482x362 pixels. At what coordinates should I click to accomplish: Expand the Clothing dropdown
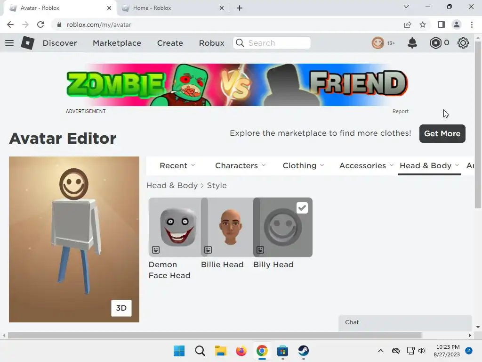point(304,165)
